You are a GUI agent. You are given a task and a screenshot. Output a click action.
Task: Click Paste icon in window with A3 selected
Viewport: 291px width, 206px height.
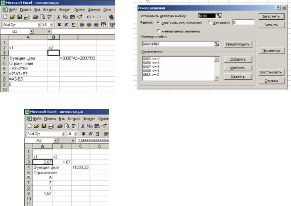(97, 126)
